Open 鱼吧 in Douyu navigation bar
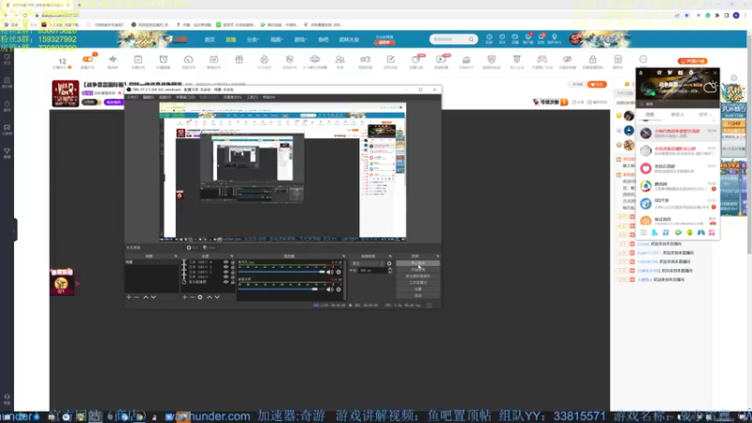This screenshot has height=423, width=752. 323,39
